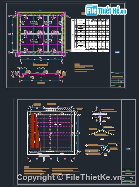The height and width of the screenshot is (187, 139).
Task: Click the foundation plan drawing with magenta beams
Action: click(x=41, y=34)
